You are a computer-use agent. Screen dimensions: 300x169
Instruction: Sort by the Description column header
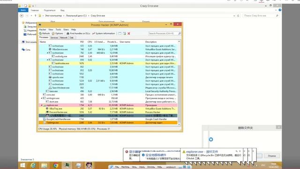point(151,42)
